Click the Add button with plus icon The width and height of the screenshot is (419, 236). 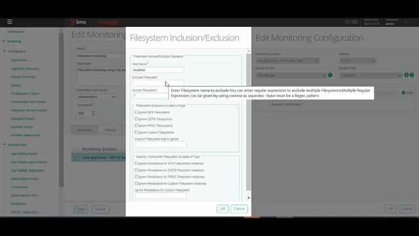tap(407, 92)
